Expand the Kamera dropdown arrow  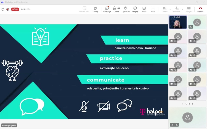click(x=170, y=9)
